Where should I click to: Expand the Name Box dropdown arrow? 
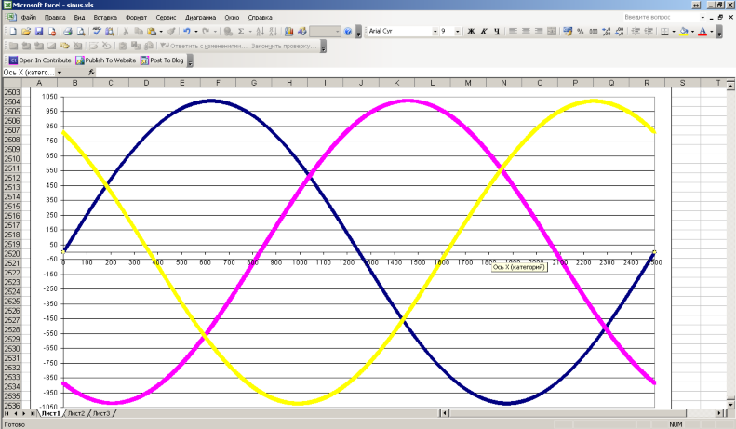60,72
